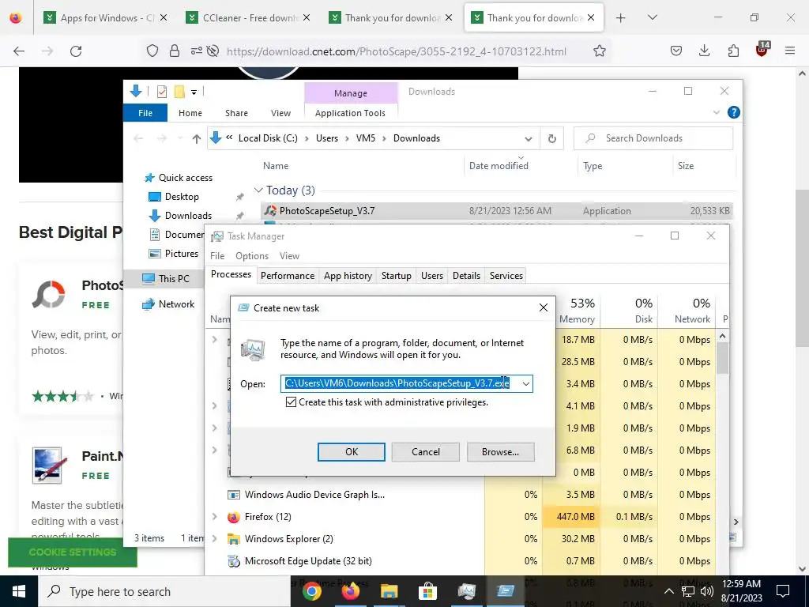Close the Create new task dialog
This screenshot has height=607, width=809.
pyautogui.click(x=544, y=307)
